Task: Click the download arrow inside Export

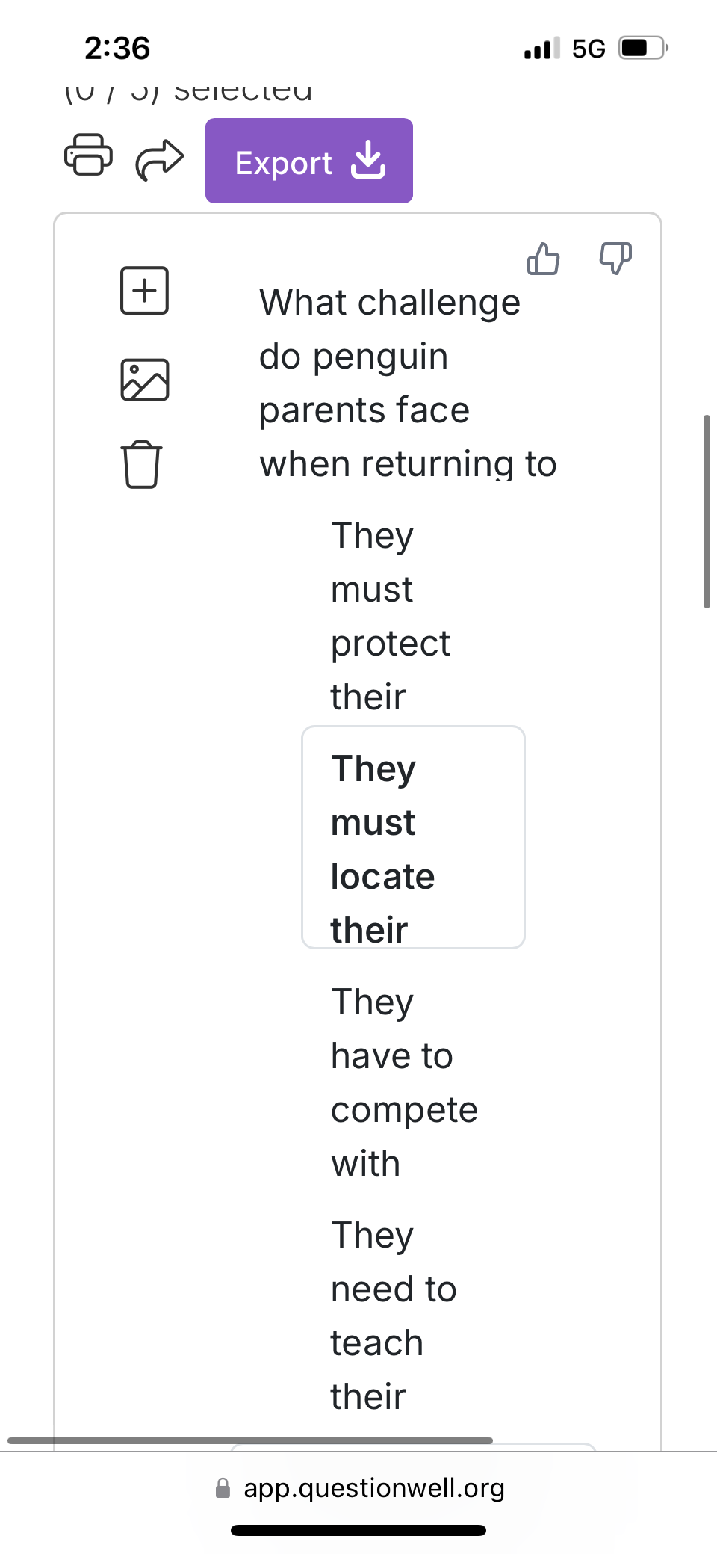Action: (368, 161)
